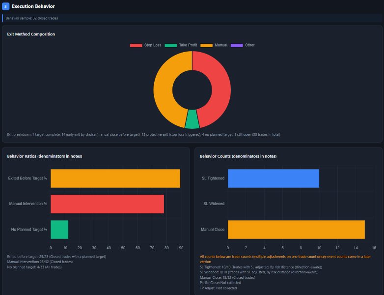Click 'TP Adjust: Not collected' line

[218, 288]
